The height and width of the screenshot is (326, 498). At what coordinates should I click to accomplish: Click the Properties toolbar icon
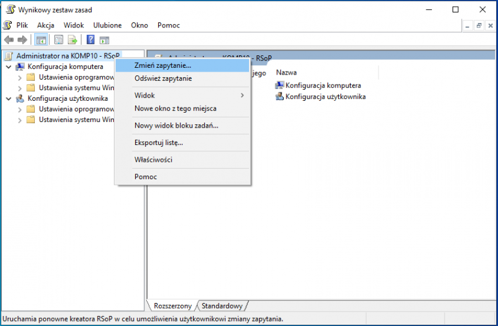click(x=59, y=40)
